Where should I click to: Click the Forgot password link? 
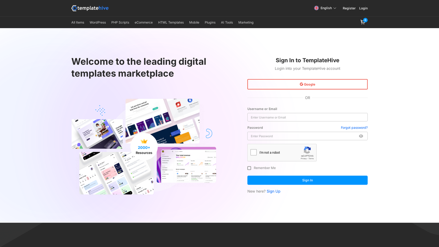354,128
